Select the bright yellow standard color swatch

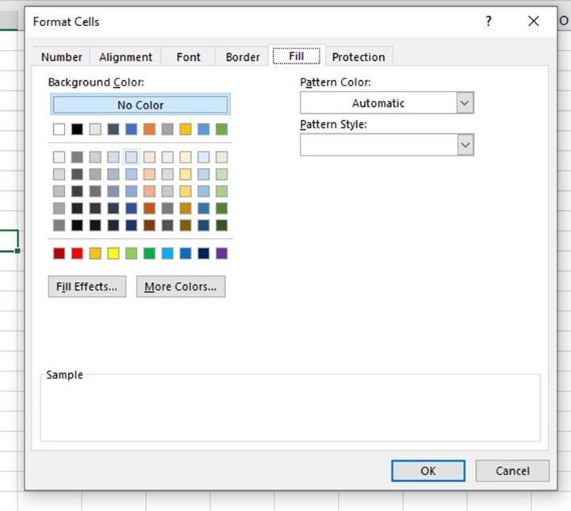[x=113, y=254]
